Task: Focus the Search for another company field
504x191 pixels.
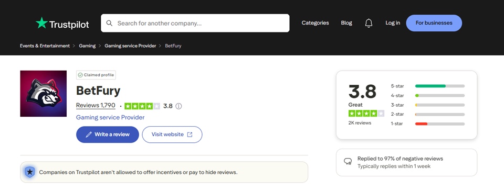Action: point(195,23)
